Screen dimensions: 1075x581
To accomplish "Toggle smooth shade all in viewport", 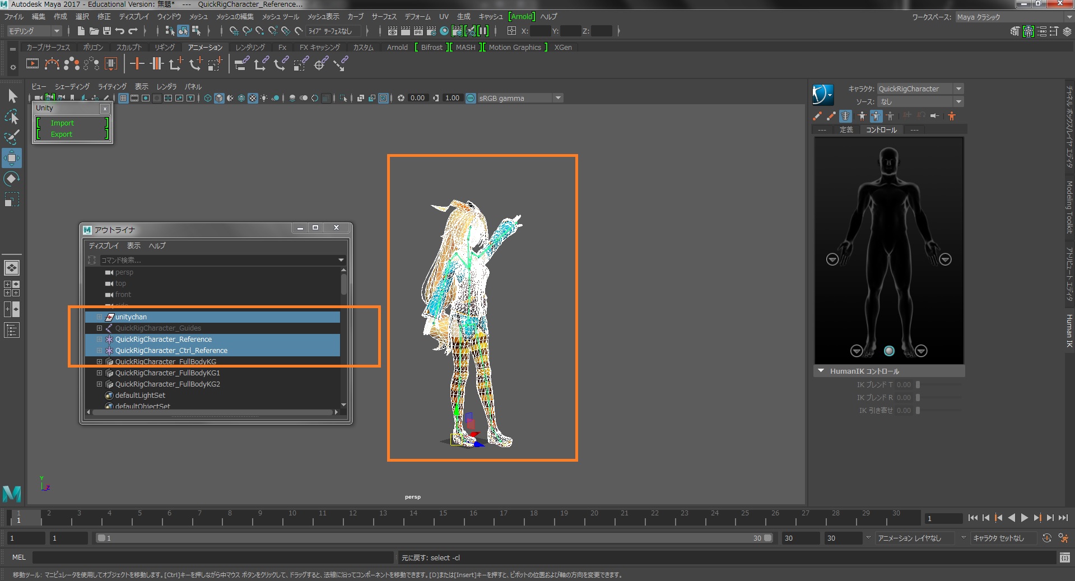I will (x=219, y=98).
